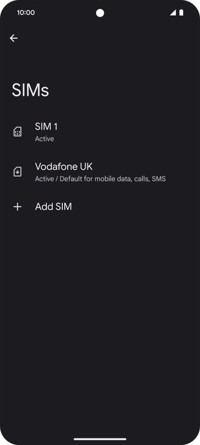Screen dimensions: 200x445
Task: Select the Add SIM option
Action: point(100,207)
